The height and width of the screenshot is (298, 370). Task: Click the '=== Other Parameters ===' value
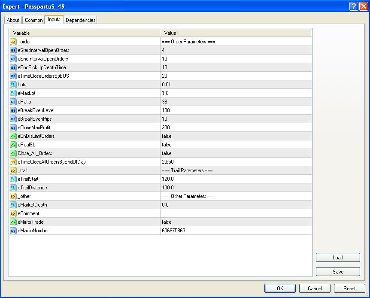(188, 196)
